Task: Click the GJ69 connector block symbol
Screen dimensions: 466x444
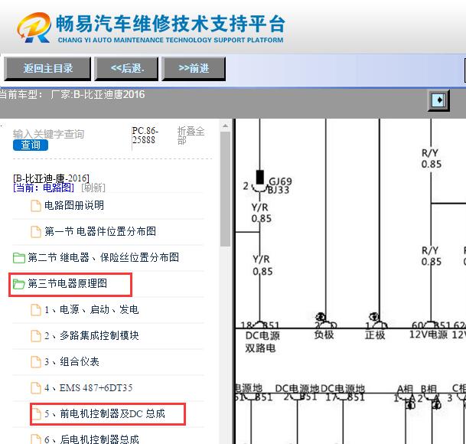Action: pos(260,178)
